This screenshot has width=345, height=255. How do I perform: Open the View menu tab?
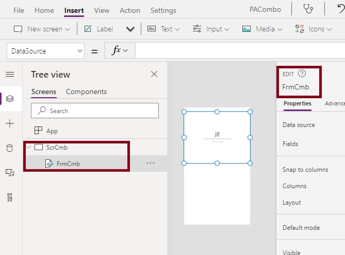(x=102, y=10)
